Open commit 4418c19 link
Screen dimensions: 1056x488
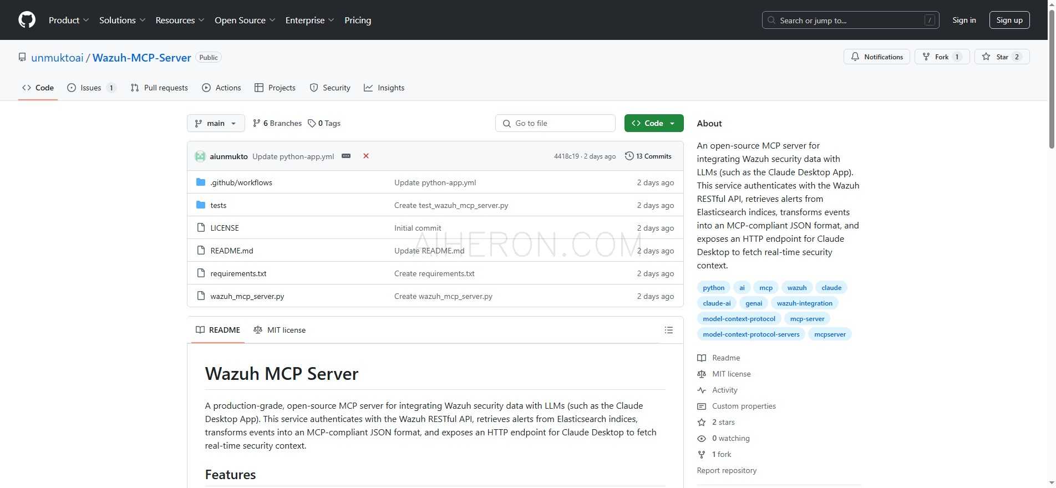566,156
